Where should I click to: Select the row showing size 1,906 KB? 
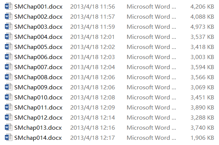[109, 138]
